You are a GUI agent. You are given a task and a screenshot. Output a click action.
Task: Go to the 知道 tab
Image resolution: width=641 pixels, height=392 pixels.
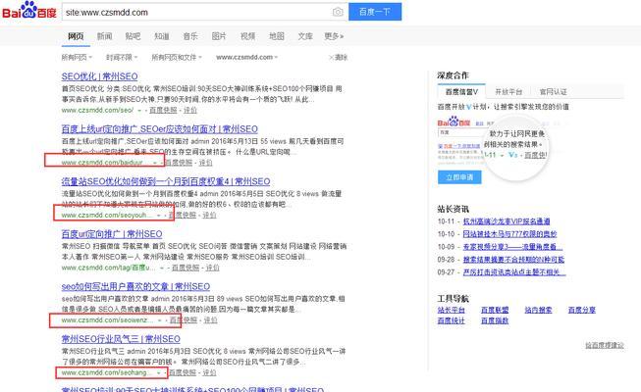click(161, 36)
